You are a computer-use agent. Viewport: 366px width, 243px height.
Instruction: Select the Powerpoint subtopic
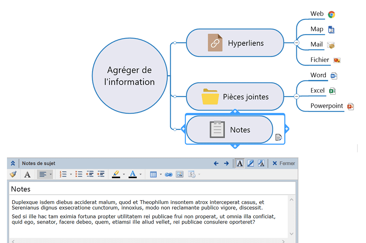[x=326, y=106]
